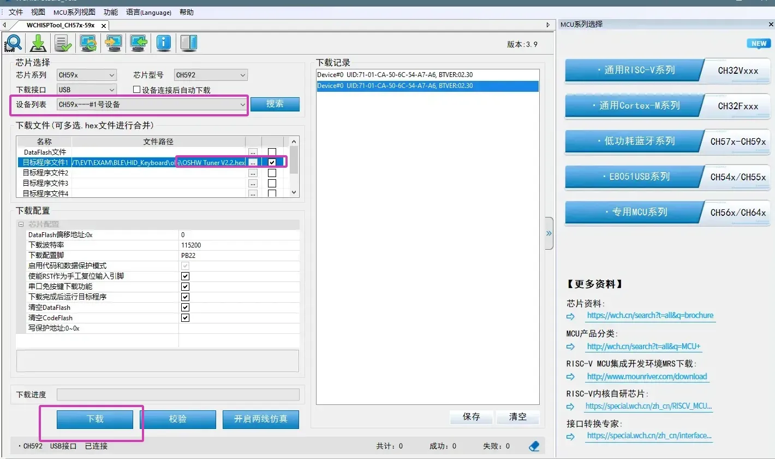
Task: Browse file for DataFlash文件 row
Action: pos(253,152)
